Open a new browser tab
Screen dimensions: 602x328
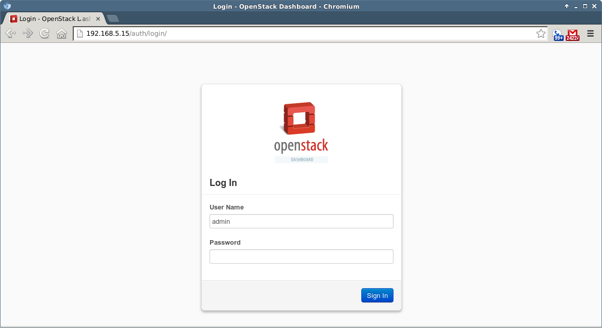tap(113, 19)
